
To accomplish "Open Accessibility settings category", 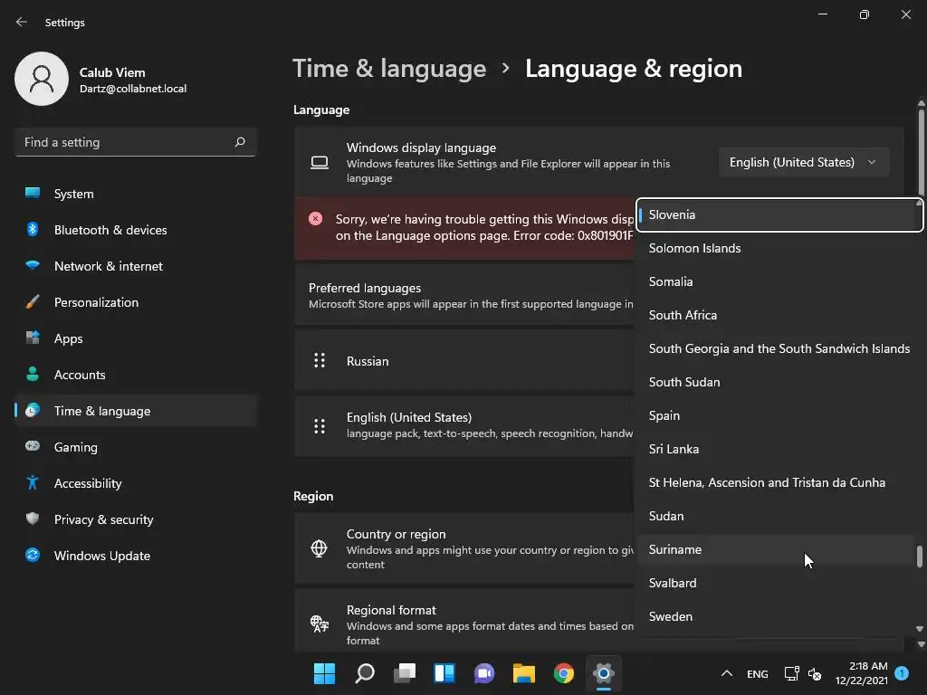I will 136,483.
